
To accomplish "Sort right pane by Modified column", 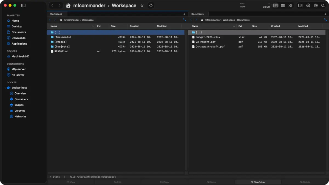I will (x=309, y=26).
